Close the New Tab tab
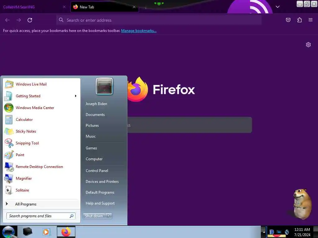This screenshot has height=238, width=318. pyautogui.click(x=134, y=7)
